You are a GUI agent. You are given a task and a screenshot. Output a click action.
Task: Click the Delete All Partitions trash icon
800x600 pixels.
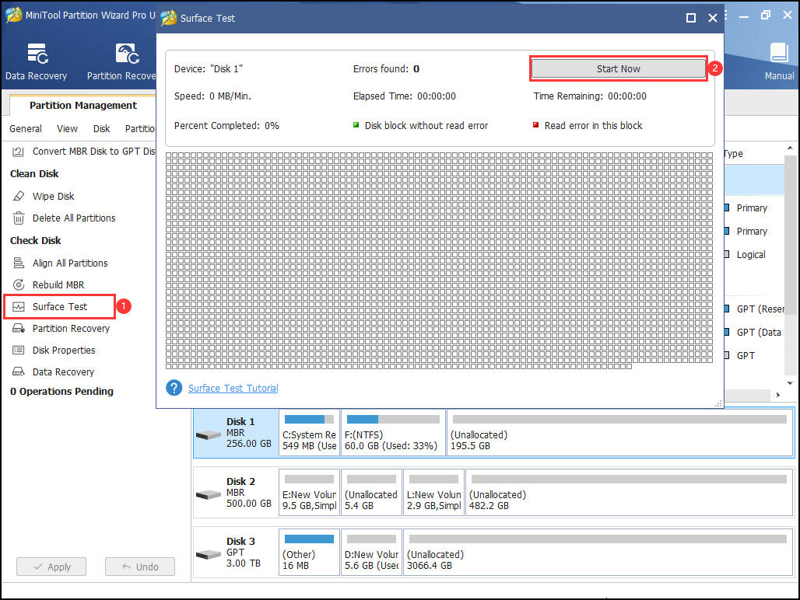coord(19,218)
